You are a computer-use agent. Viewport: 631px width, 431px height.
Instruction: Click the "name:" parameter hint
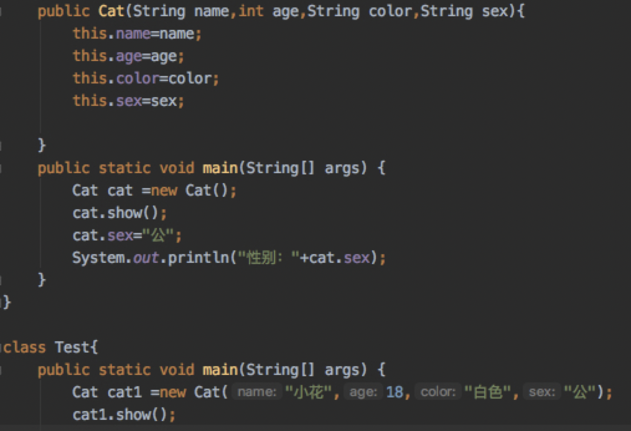pyautogui.click(x=255, y=392)
